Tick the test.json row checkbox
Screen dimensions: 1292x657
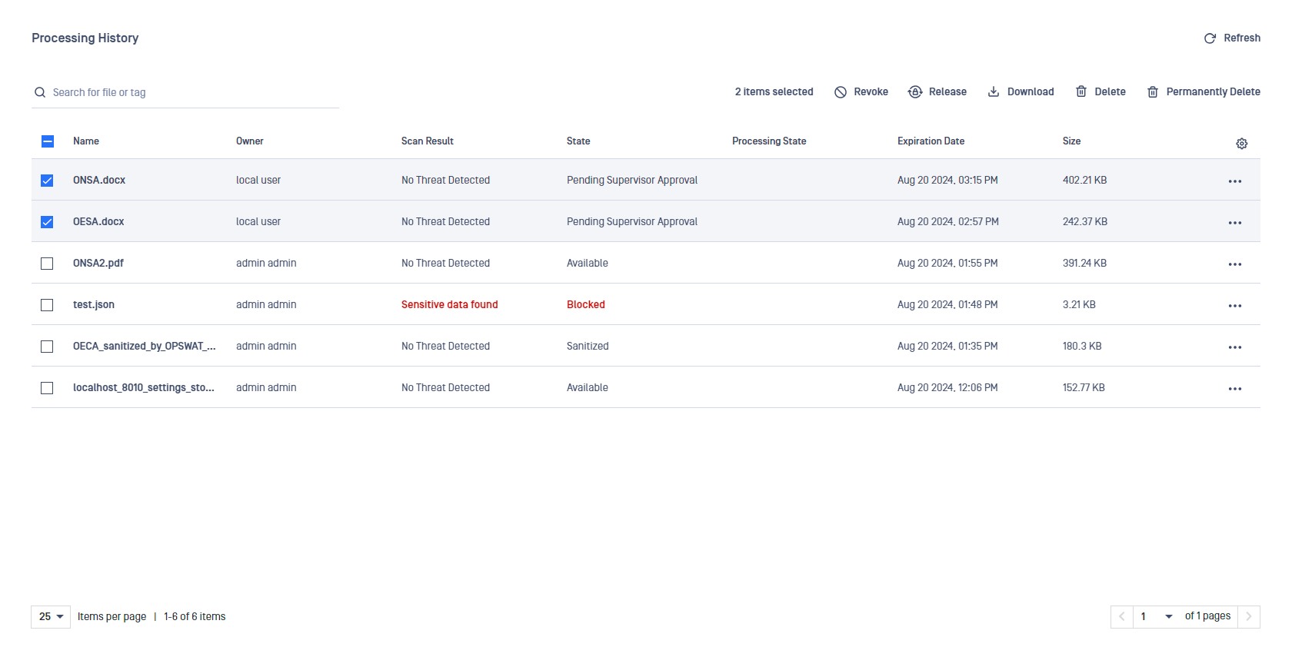pos(47,305)
